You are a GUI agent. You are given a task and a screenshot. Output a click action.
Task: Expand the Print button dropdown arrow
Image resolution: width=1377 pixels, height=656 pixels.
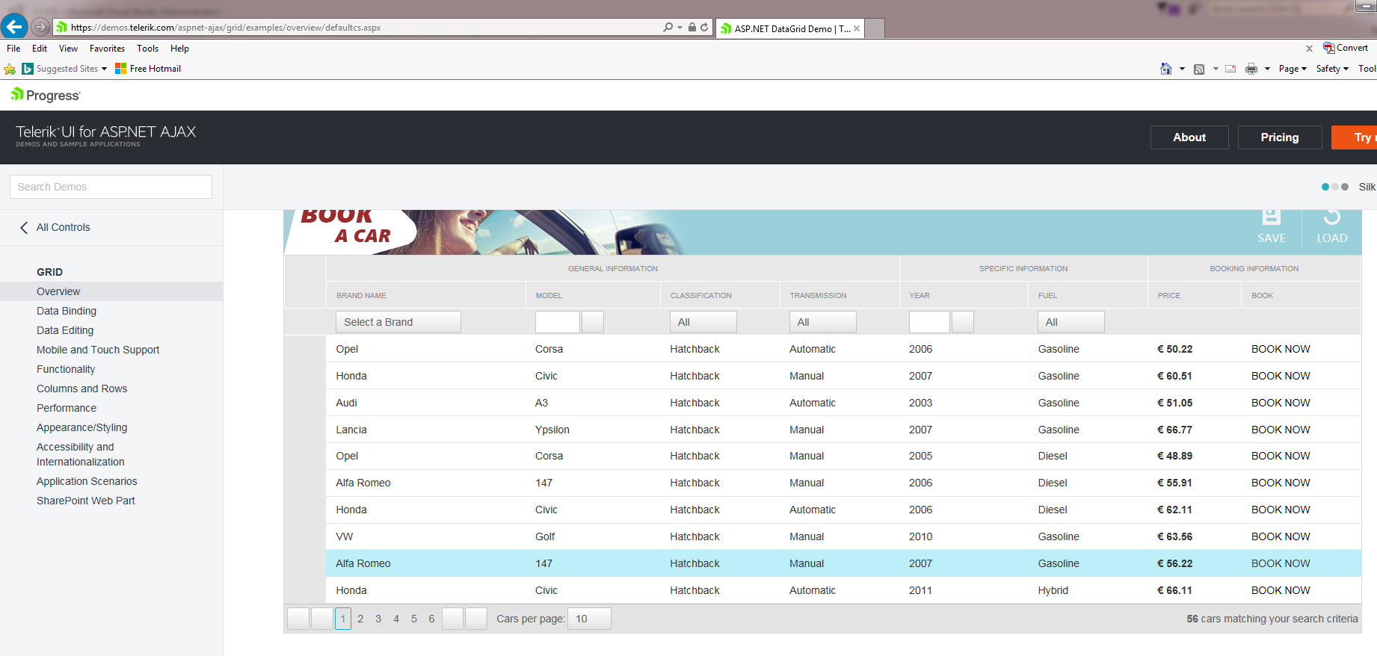[x=1267, y=69]
